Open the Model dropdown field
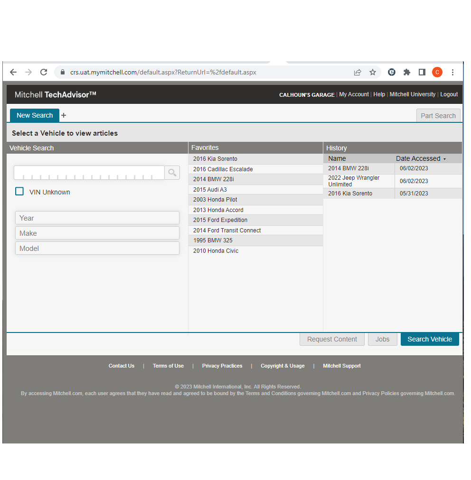471x480 pixels. coord(97,248)
